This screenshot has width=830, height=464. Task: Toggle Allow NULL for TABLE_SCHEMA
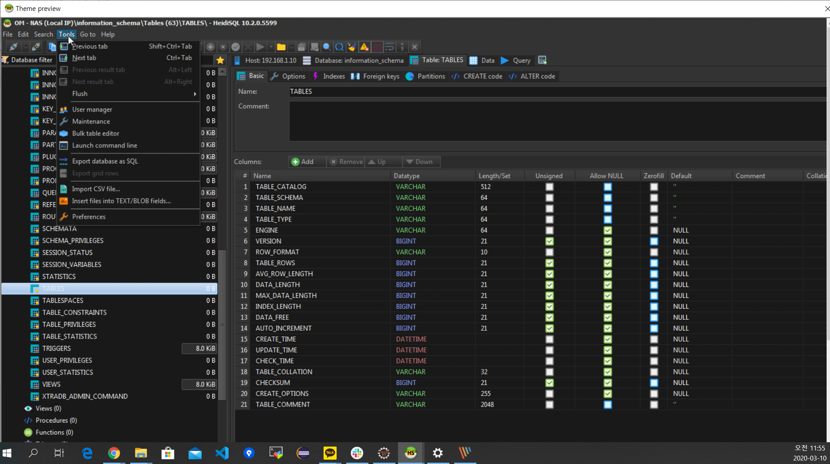point(607,198)
